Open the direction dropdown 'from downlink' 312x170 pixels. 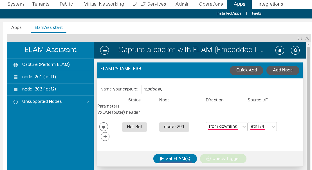tap(226, 127)
